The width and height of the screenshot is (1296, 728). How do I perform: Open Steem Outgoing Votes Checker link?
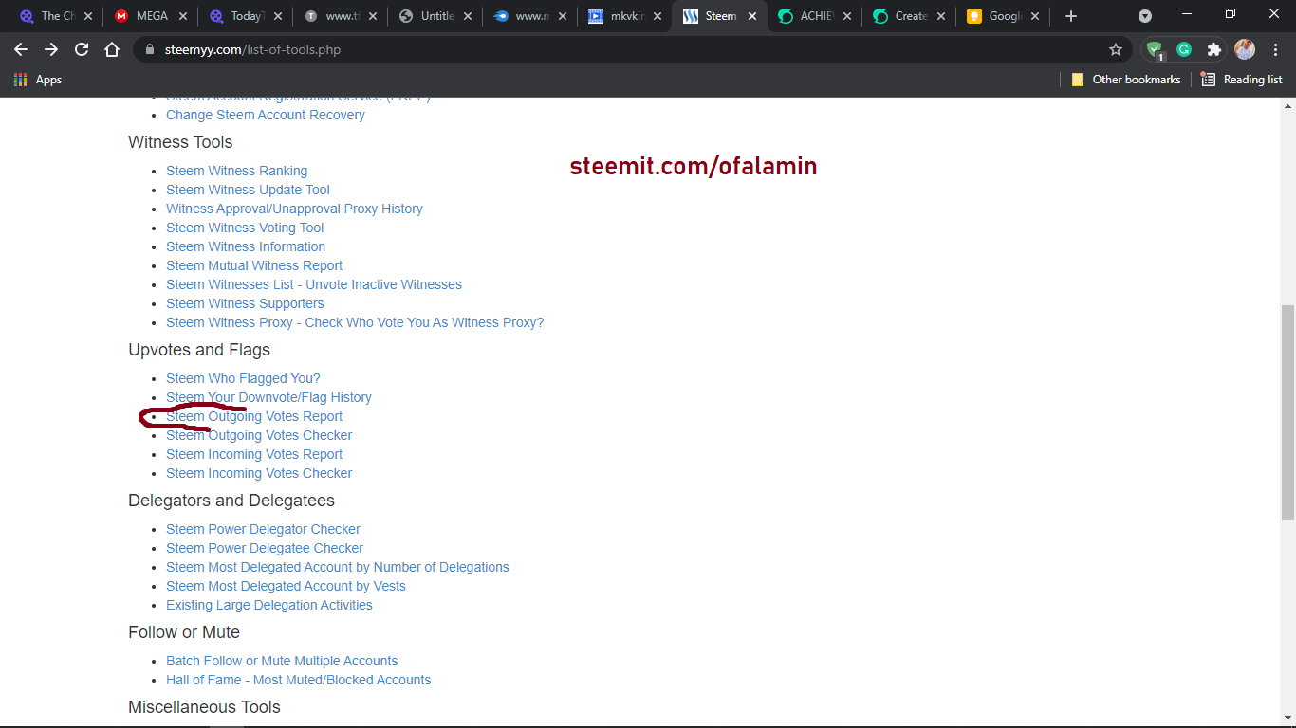(x=259, y=435)
